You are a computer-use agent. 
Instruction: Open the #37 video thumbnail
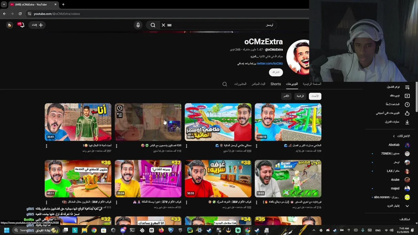148,179
